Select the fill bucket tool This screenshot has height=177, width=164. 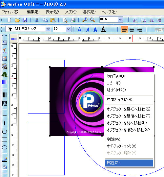(5, 167)
